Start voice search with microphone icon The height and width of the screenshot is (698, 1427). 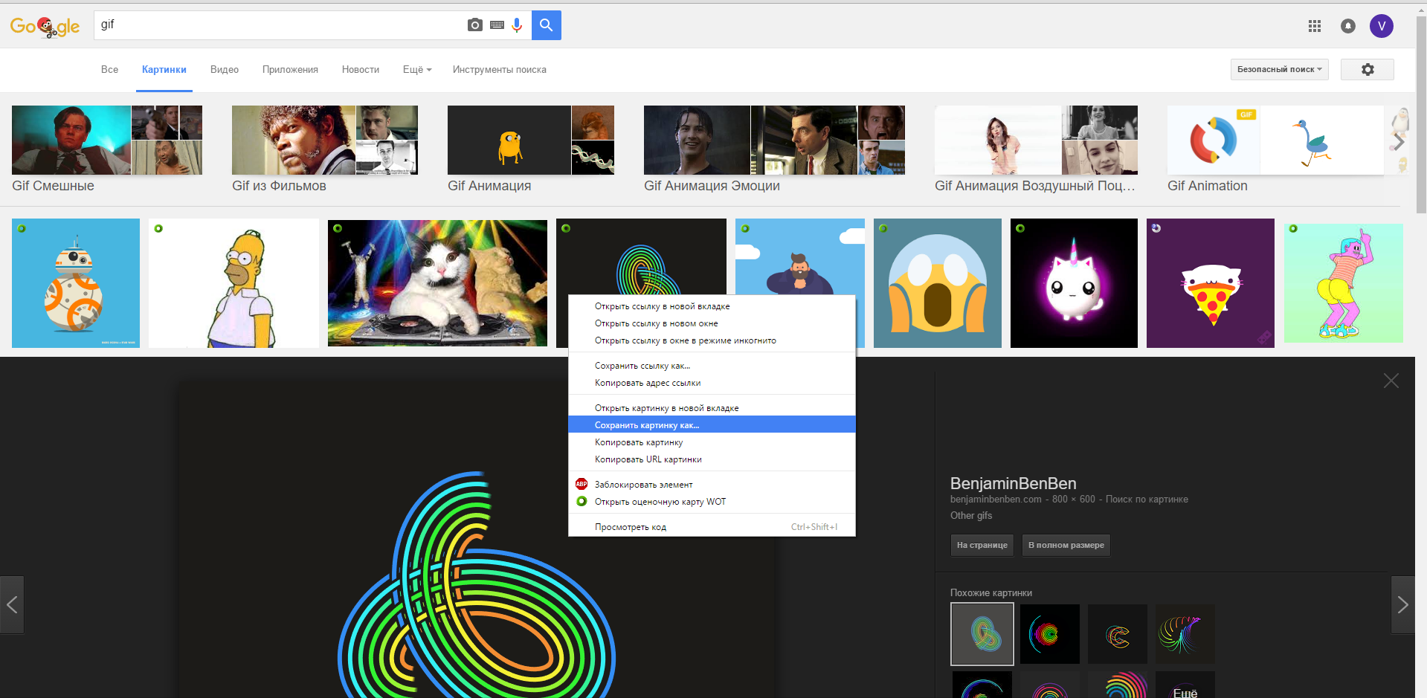(x=517, y=25)
